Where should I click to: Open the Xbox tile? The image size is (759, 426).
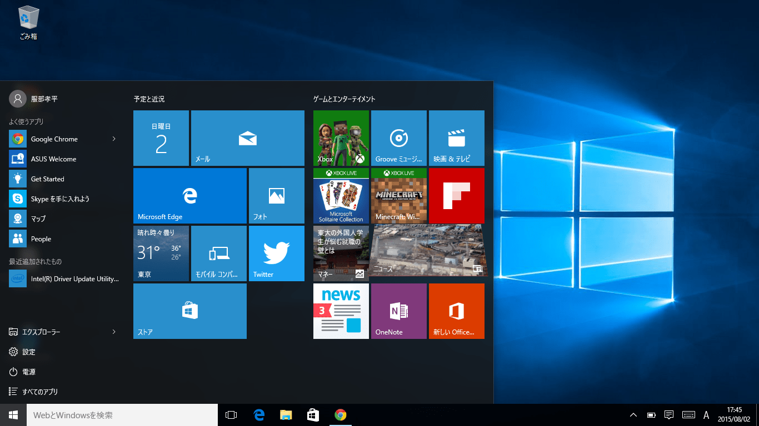tap(341, 138)
